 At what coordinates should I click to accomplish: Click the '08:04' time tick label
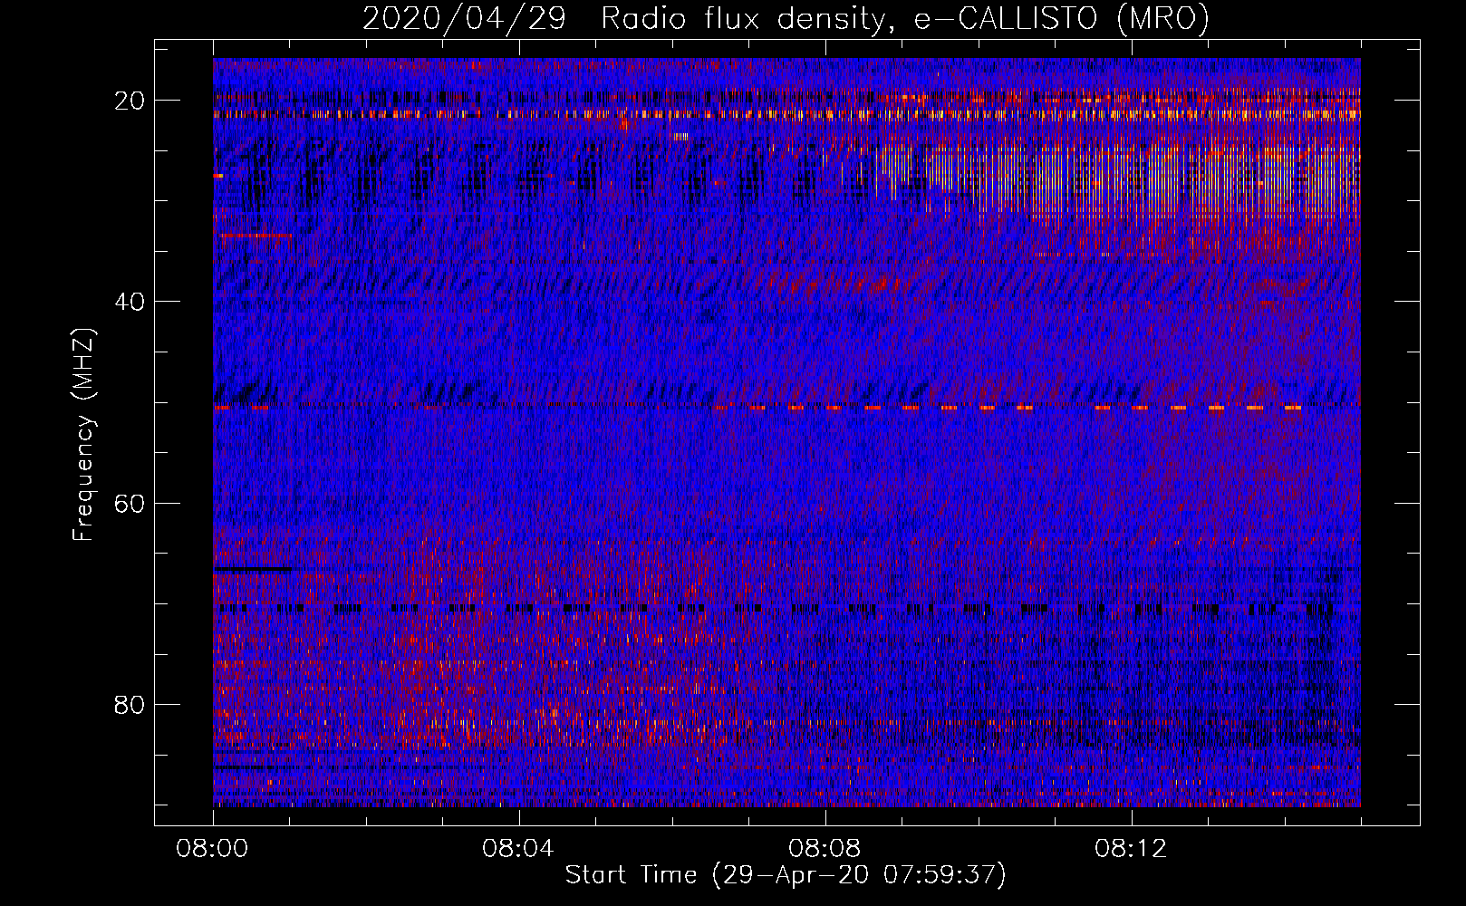[x=518, y=849]
